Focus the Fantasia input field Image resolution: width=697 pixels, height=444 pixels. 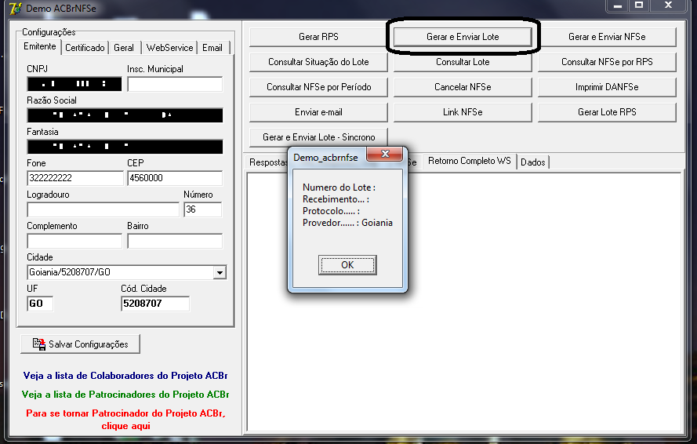coord(125,147)
